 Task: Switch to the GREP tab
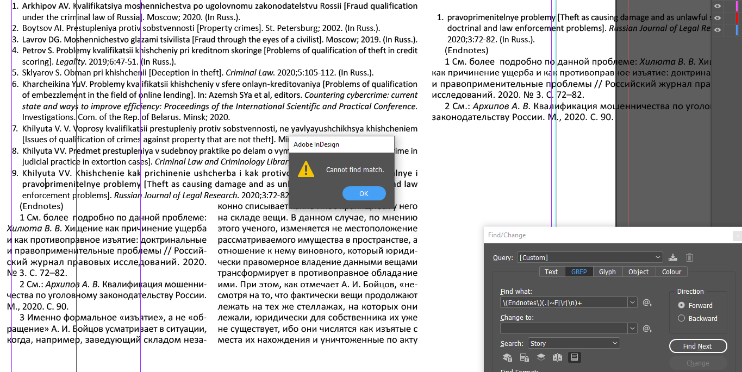(x=579, y=272)
